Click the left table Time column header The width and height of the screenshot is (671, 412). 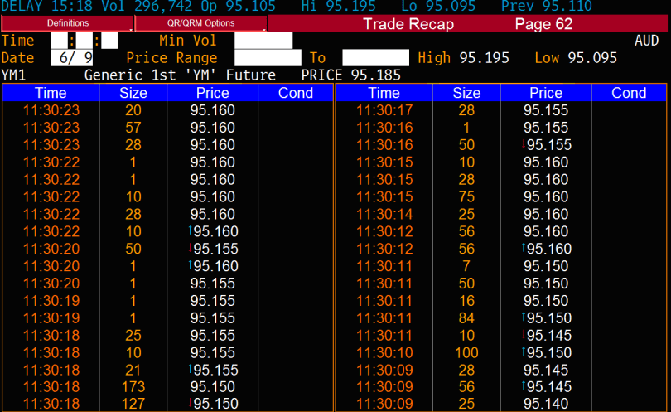click(x=51, y=93)
